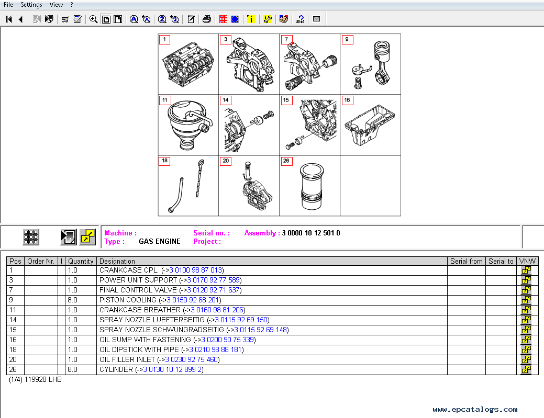
Task: Open the ? help menu
Action: tap(72, 5)
